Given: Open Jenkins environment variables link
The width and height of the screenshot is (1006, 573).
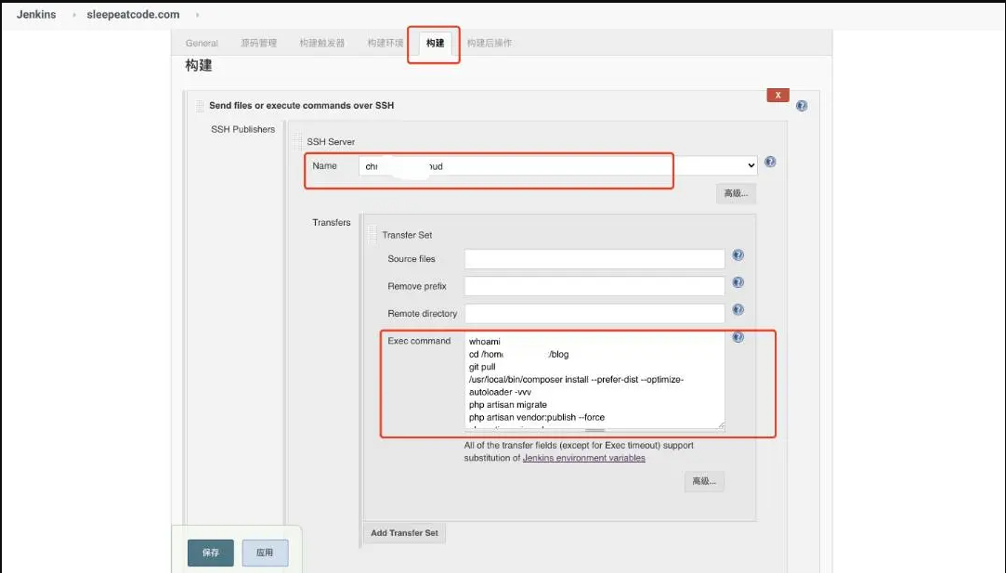Looking at the screenshot, I should pos(583,458).
